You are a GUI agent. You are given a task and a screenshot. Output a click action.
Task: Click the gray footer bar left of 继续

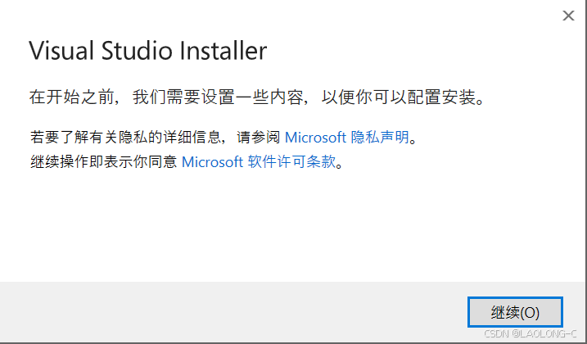click(x=233, y=312)
